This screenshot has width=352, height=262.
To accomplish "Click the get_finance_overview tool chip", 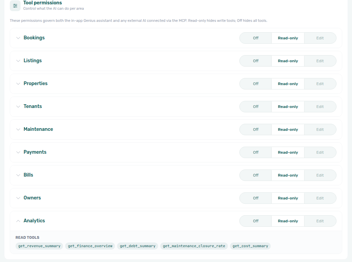I will 90,246.
